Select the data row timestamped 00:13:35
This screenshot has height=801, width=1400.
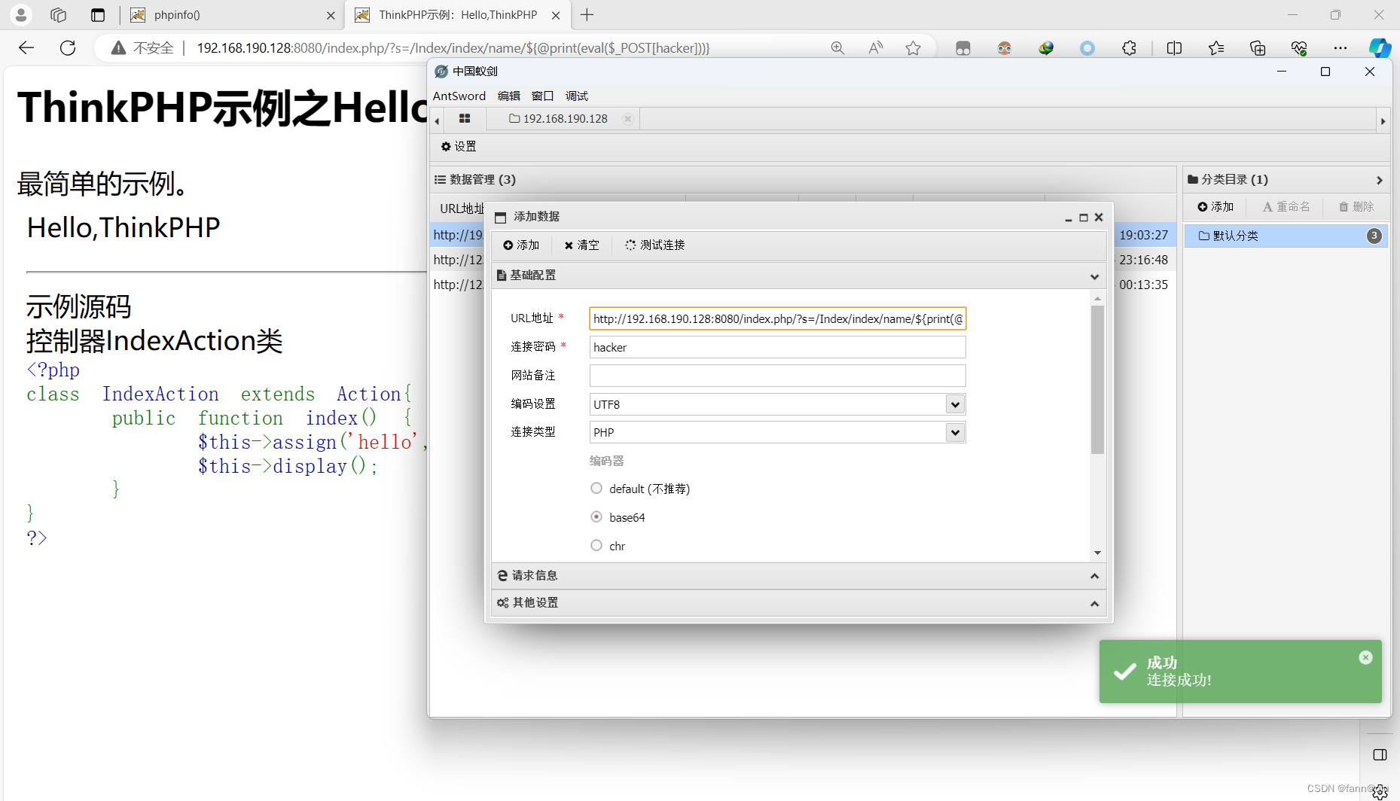pos(803,285)
